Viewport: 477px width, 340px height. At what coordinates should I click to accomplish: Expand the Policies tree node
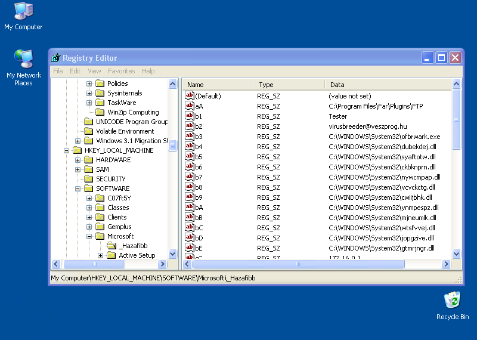click(x=89, y=84)
